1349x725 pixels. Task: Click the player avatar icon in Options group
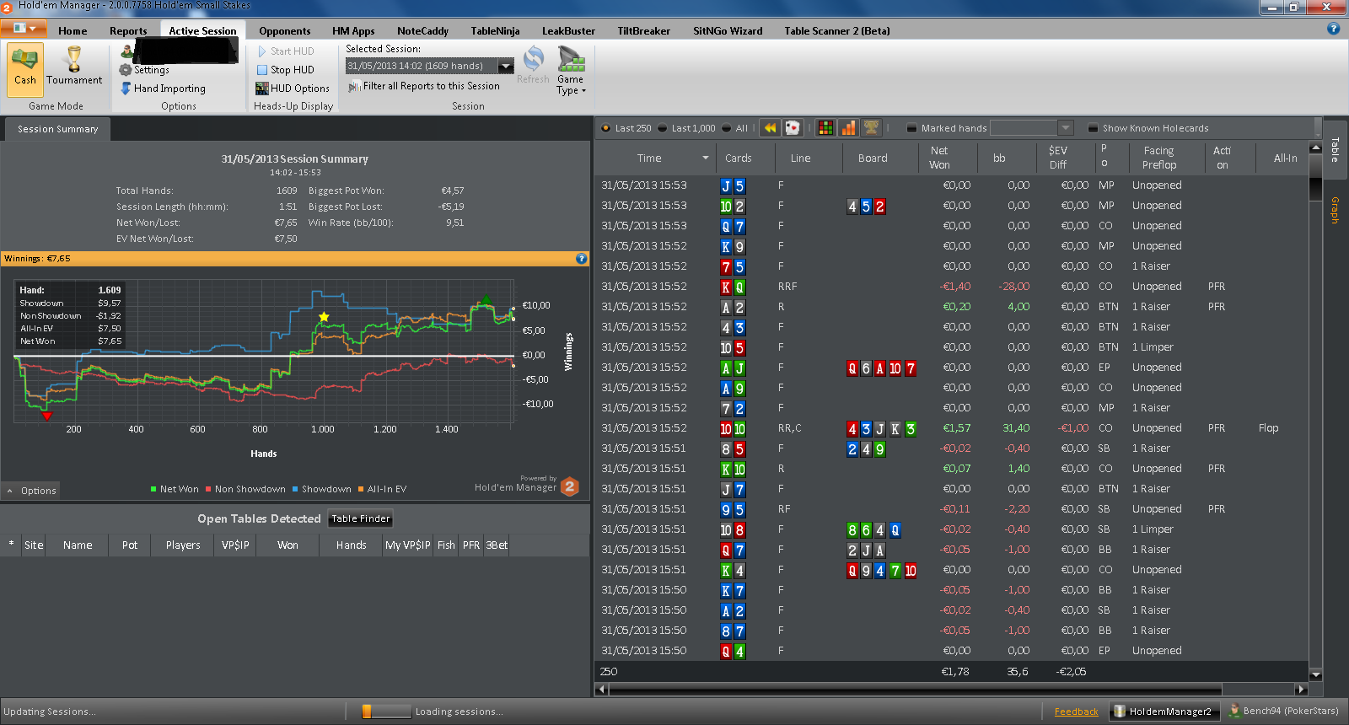click(x=126, y=51)
